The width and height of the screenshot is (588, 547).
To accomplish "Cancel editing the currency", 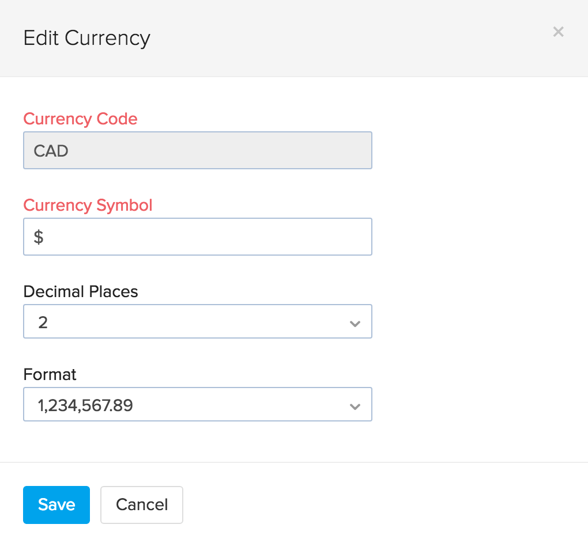I will [141, 505].
